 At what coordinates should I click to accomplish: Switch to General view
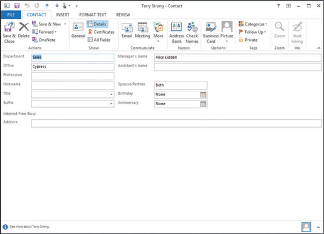click(x=78, y=30)
